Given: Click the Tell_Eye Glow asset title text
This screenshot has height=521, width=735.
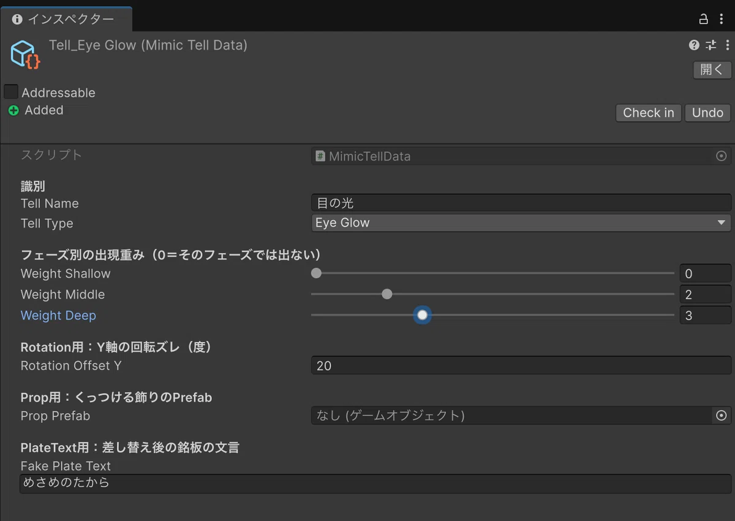Looking at the screenshot, I should [x=148, y=45].
